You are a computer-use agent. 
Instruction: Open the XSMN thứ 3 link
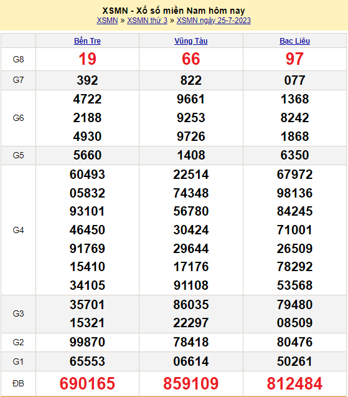(x=147, y=21)
